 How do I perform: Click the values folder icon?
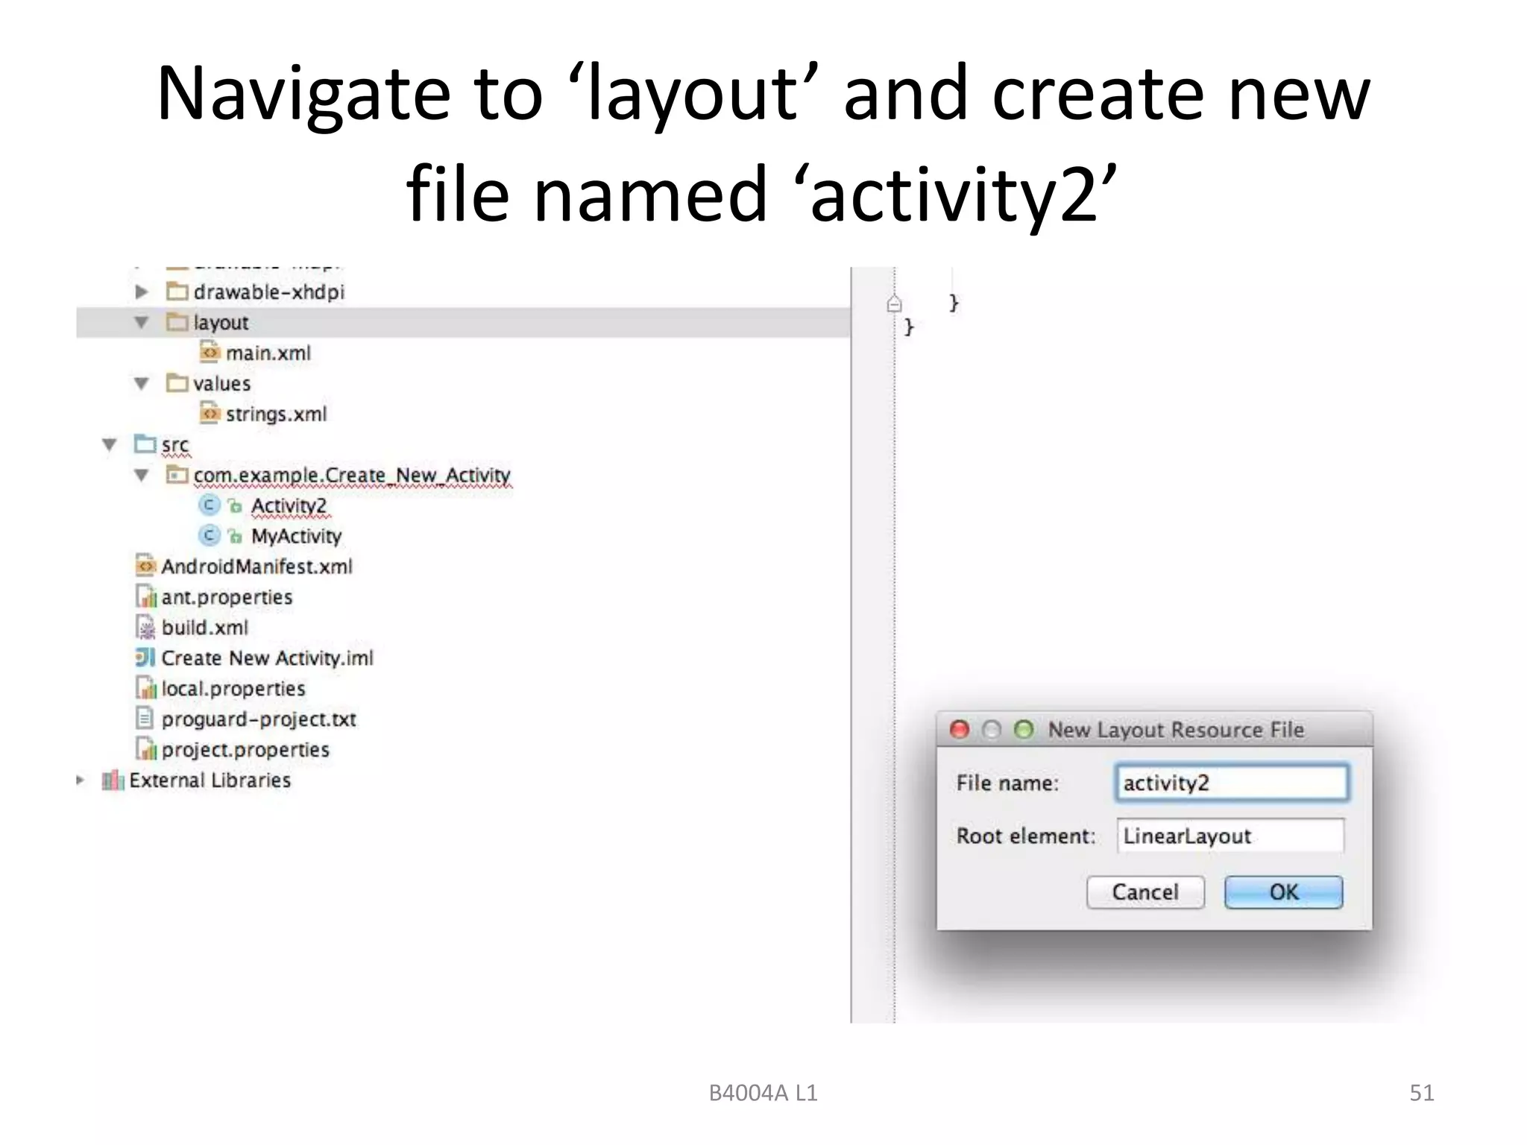177,382
